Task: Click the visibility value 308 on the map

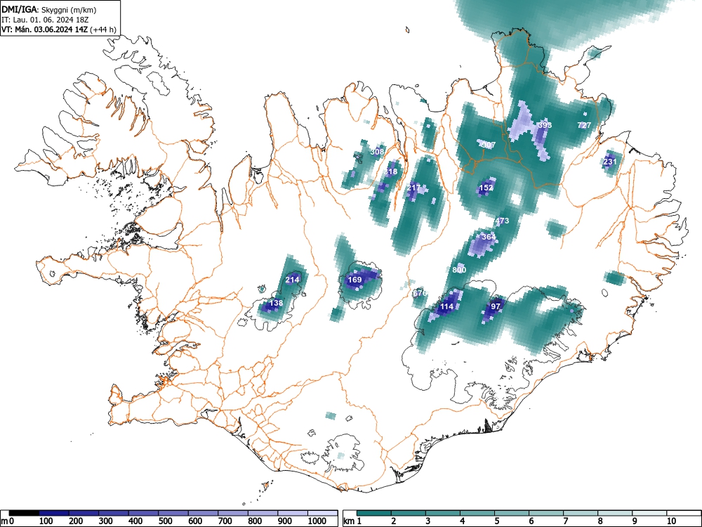Action: (x=378, y=152)
